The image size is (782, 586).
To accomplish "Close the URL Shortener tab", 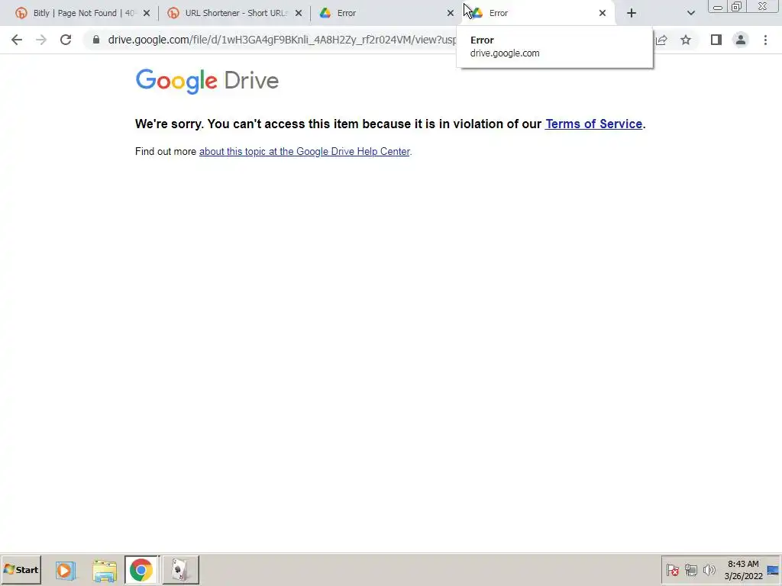I will click(x=299, y=14).
